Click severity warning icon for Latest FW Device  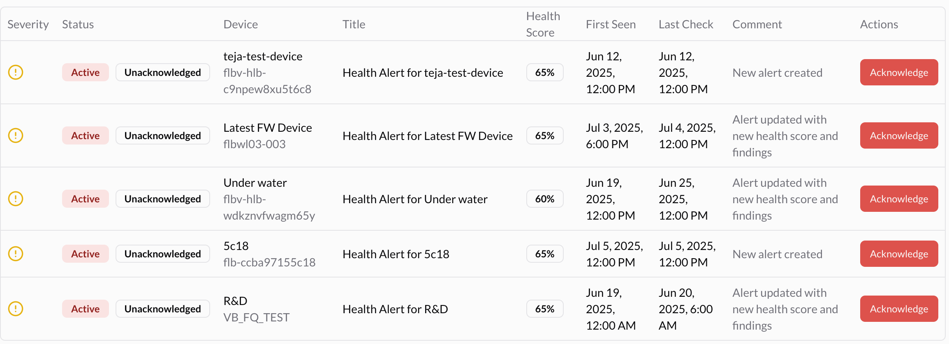[x=16, y=135]
